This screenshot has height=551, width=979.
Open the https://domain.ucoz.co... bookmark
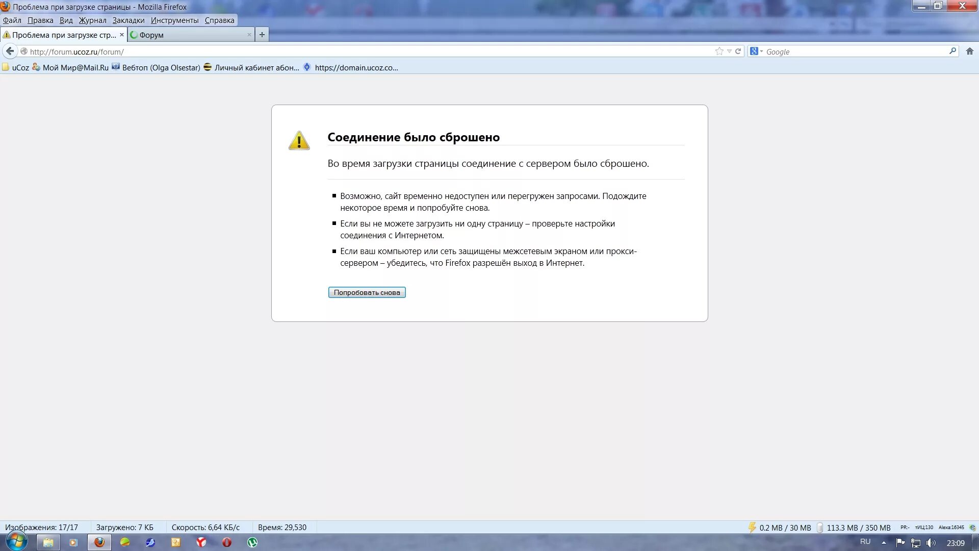click(351, 67)
